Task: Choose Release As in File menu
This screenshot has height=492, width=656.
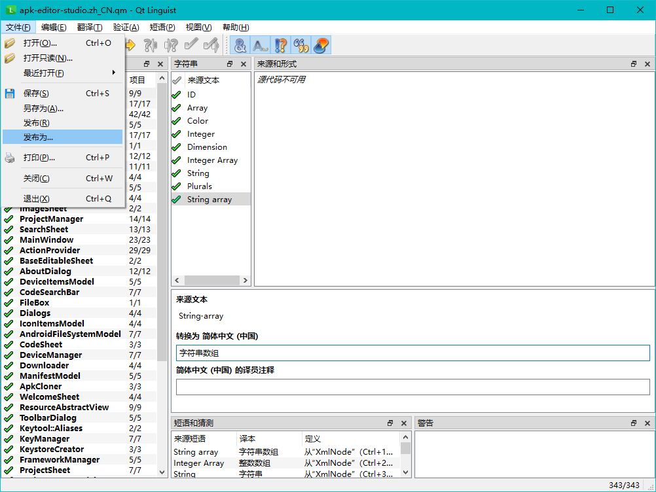Action: pos(63,137)
